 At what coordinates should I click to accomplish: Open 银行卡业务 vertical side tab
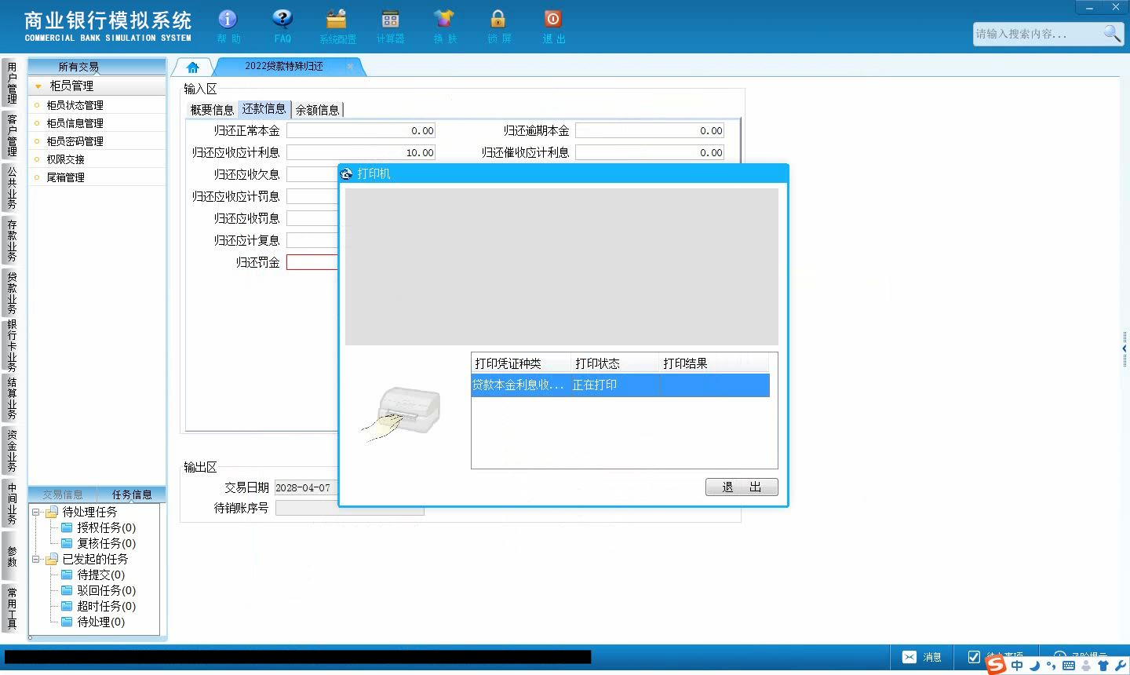(12, 345)
